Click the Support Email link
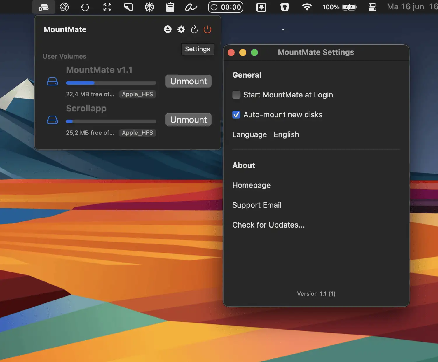 pos(257,205)
